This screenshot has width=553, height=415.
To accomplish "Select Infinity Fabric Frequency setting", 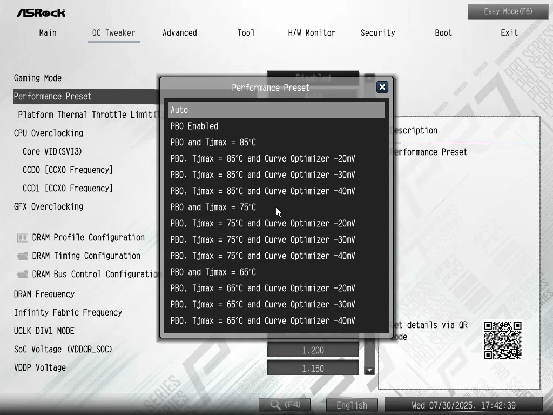I will tap(68, 312).
